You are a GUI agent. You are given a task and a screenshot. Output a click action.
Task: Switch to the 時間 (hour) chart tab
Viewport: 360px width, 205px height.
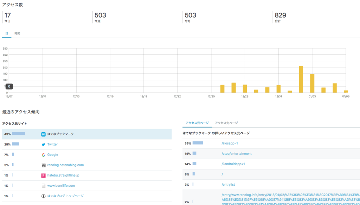pos(17,33)
